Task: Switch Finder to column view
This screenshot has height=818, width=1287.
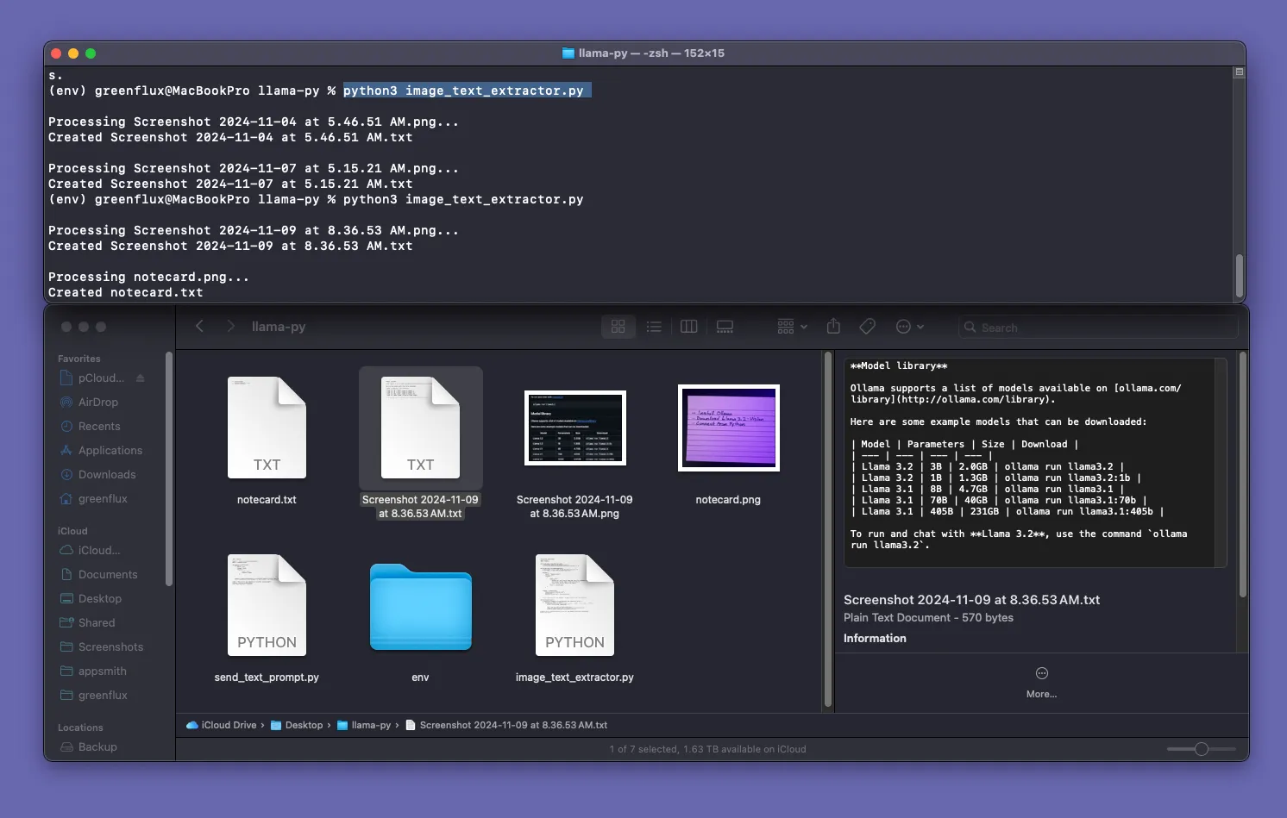Action: 688,327
